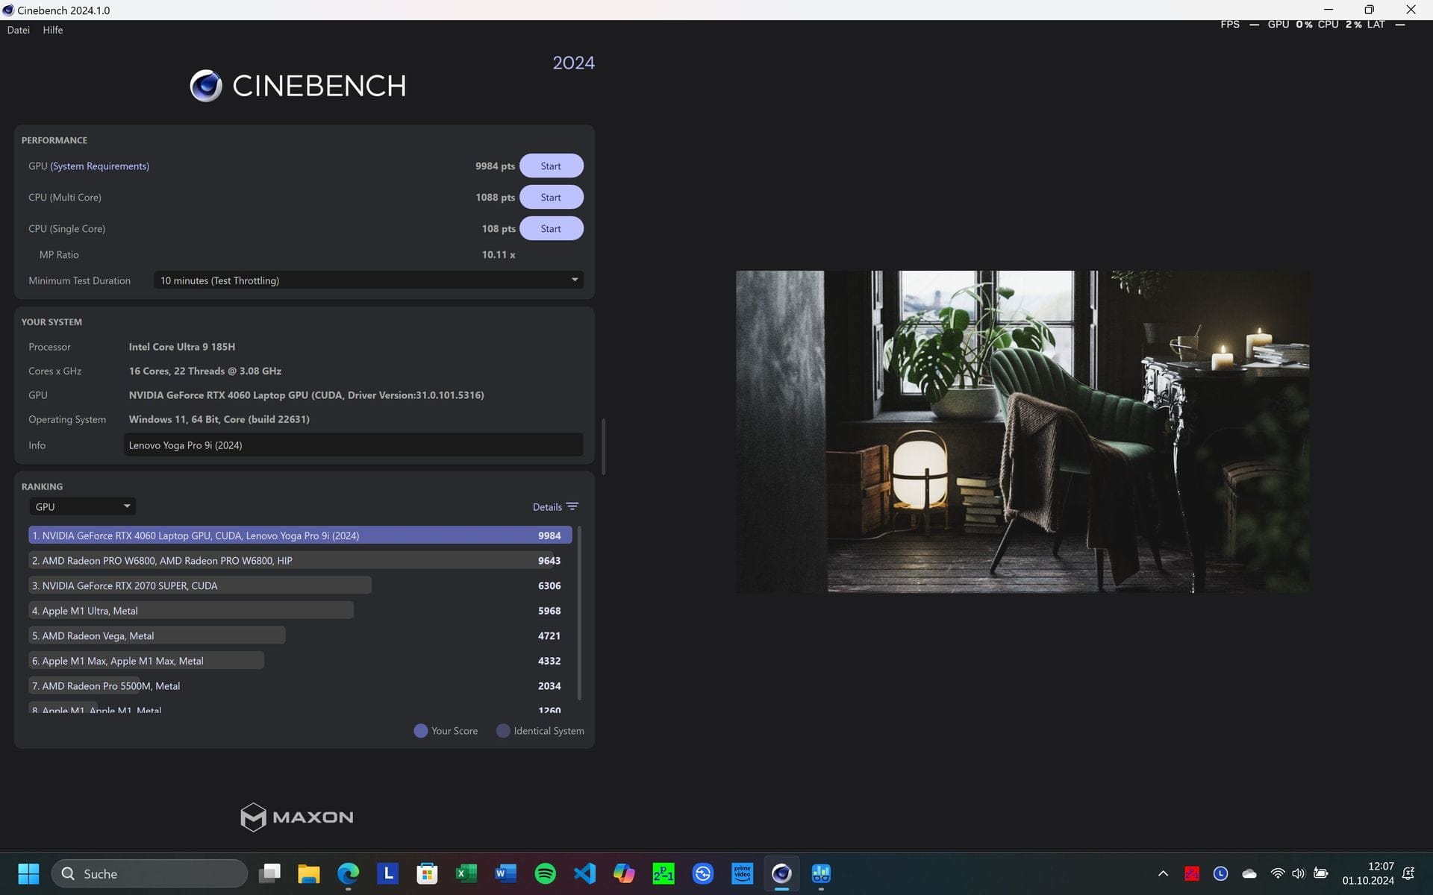Open Copilot from the taskbar
1433x895 pixels.
tap(624, 873)
